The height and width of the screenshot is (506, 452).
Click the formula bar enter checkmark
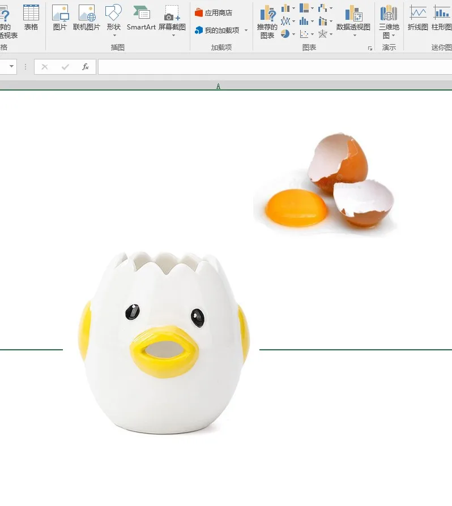click(65, 67)
